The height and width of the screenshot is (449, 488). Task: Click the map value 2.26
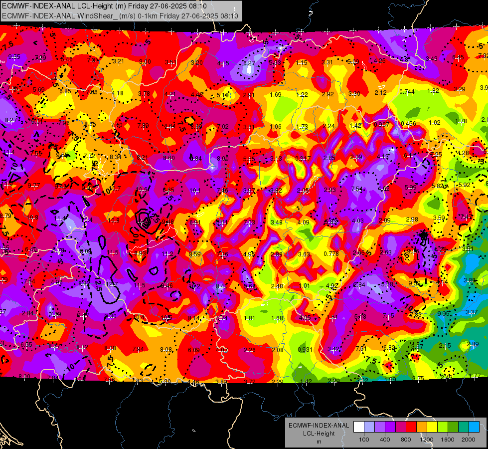coord(250,350)
